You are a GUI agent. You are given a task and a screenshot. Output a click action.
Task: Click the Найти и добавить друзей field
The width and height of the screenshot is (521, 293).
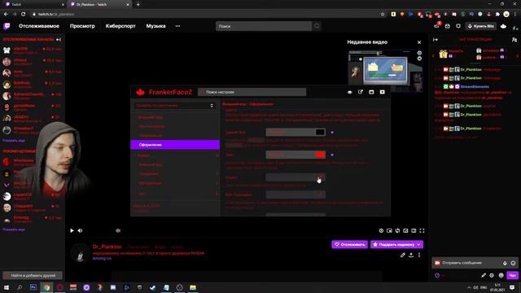pyautogui.click(x=33, y=275)
